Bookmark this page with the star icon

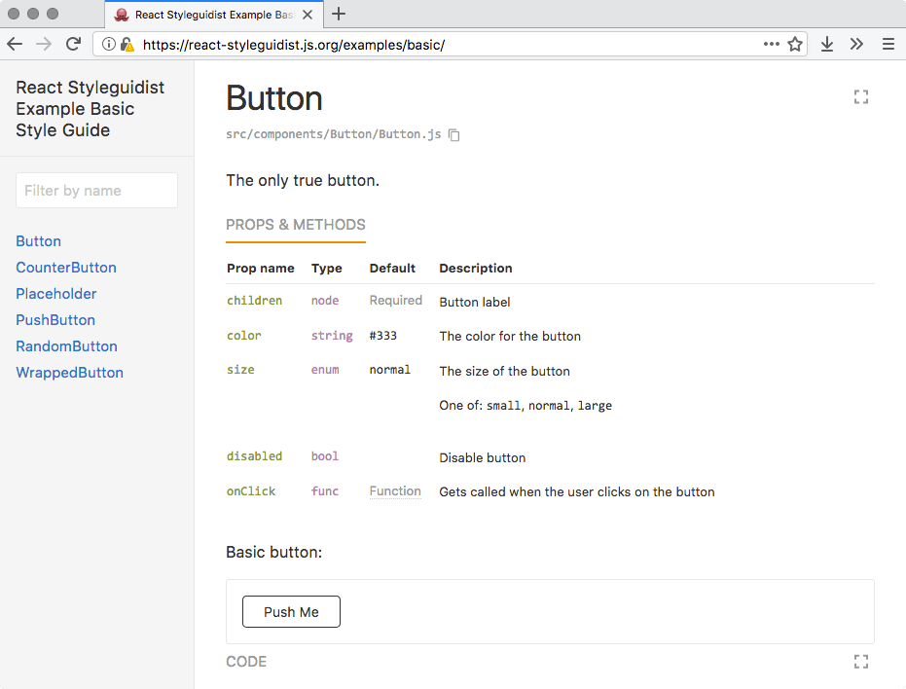[795, 44]
